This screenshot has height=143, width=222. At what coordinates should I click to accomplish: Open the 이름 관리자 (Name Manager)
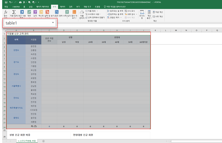coord(82,14)
